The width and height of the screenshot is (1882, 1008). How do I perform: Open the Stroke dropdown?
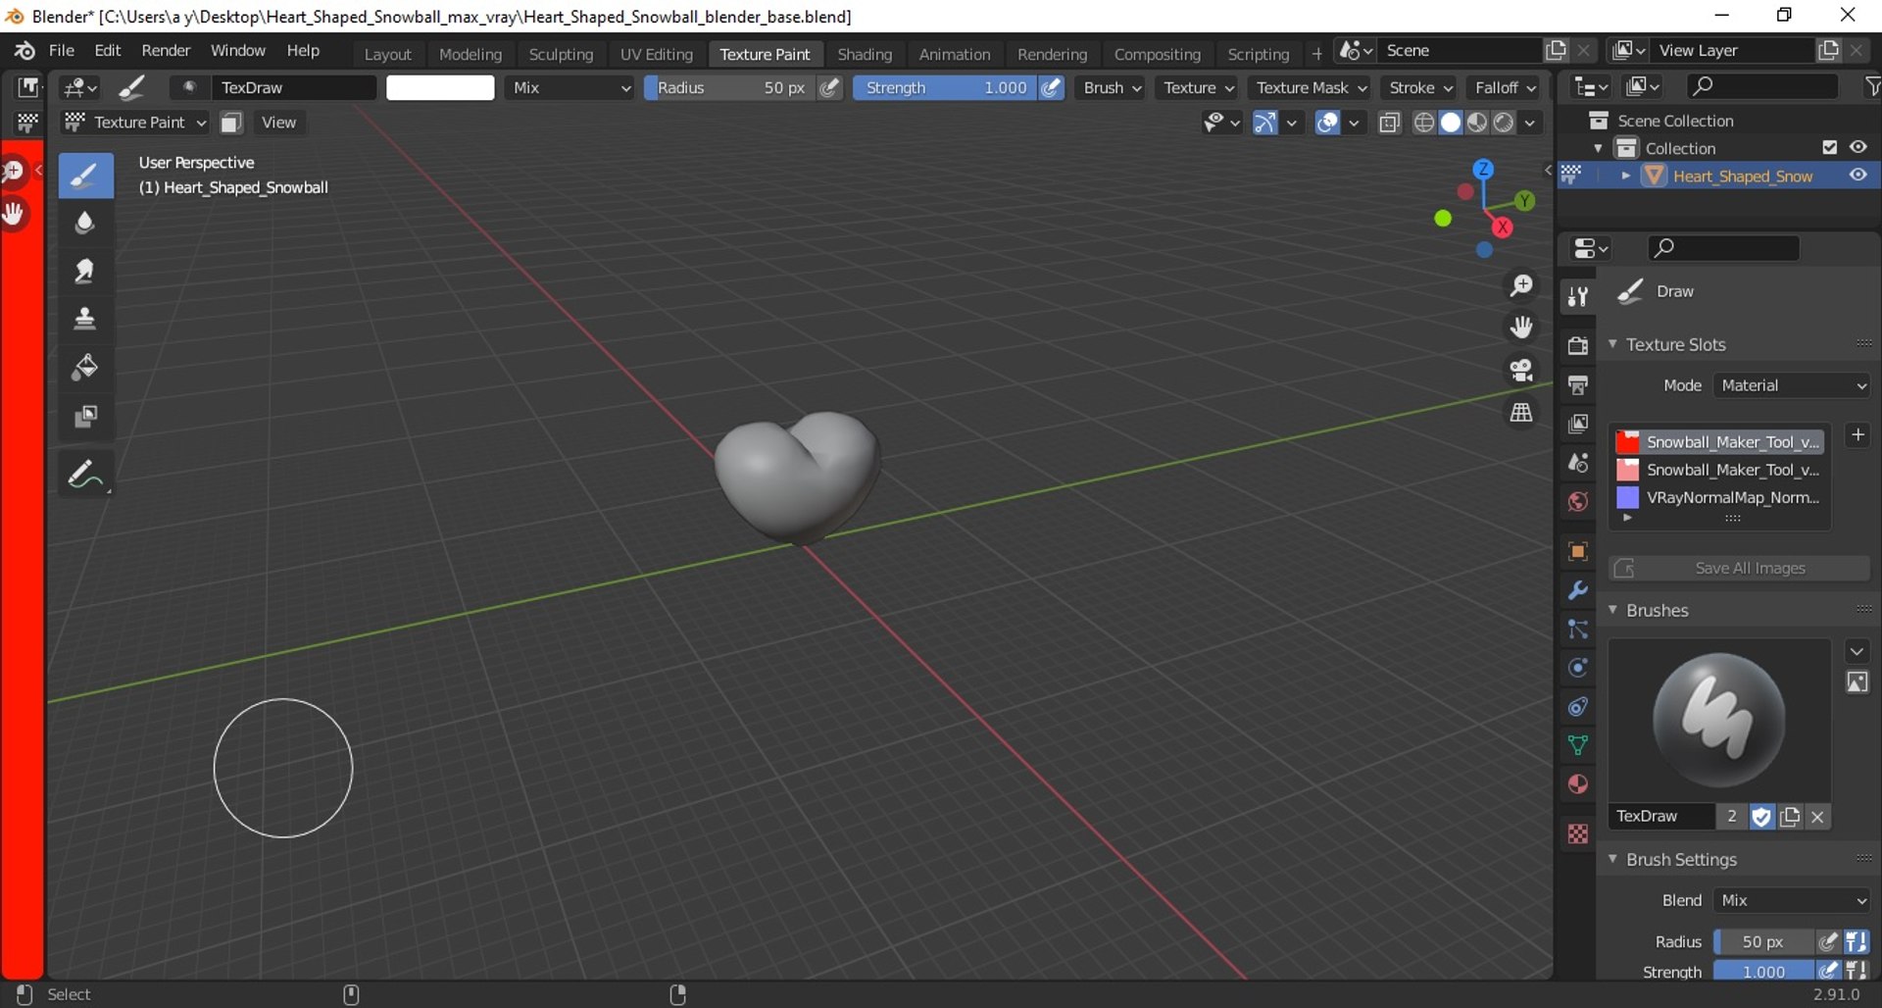(1421, 87)
